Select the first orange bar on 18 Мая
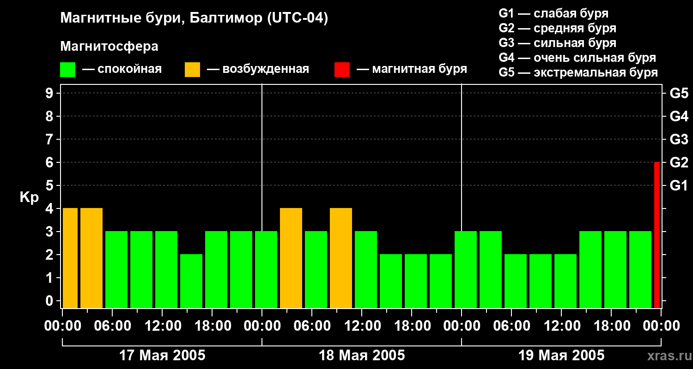This screenshot has height=369, width=693. (291, 258)
